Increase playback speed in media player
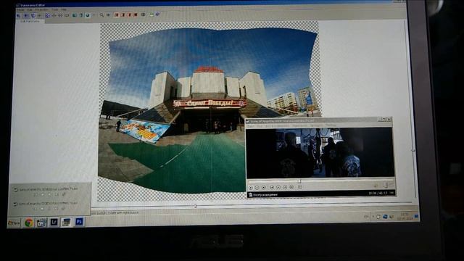This screenshot has height=261, width=464. pos(285,187)
